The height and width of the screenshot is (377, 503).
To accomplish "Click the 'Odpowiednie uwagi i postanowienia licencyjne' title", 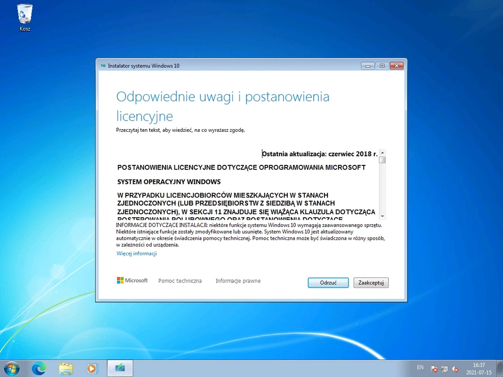I will (223, 107).
